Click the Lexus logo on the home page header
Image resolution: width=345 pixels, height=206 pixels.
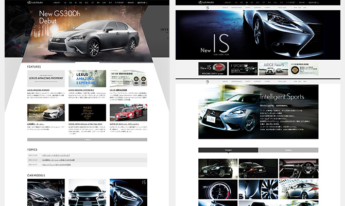[x=35, y=3]
